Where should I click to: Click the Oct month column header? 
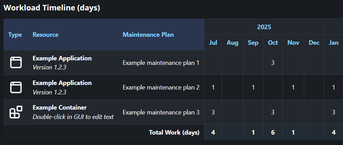click(273, 42)
